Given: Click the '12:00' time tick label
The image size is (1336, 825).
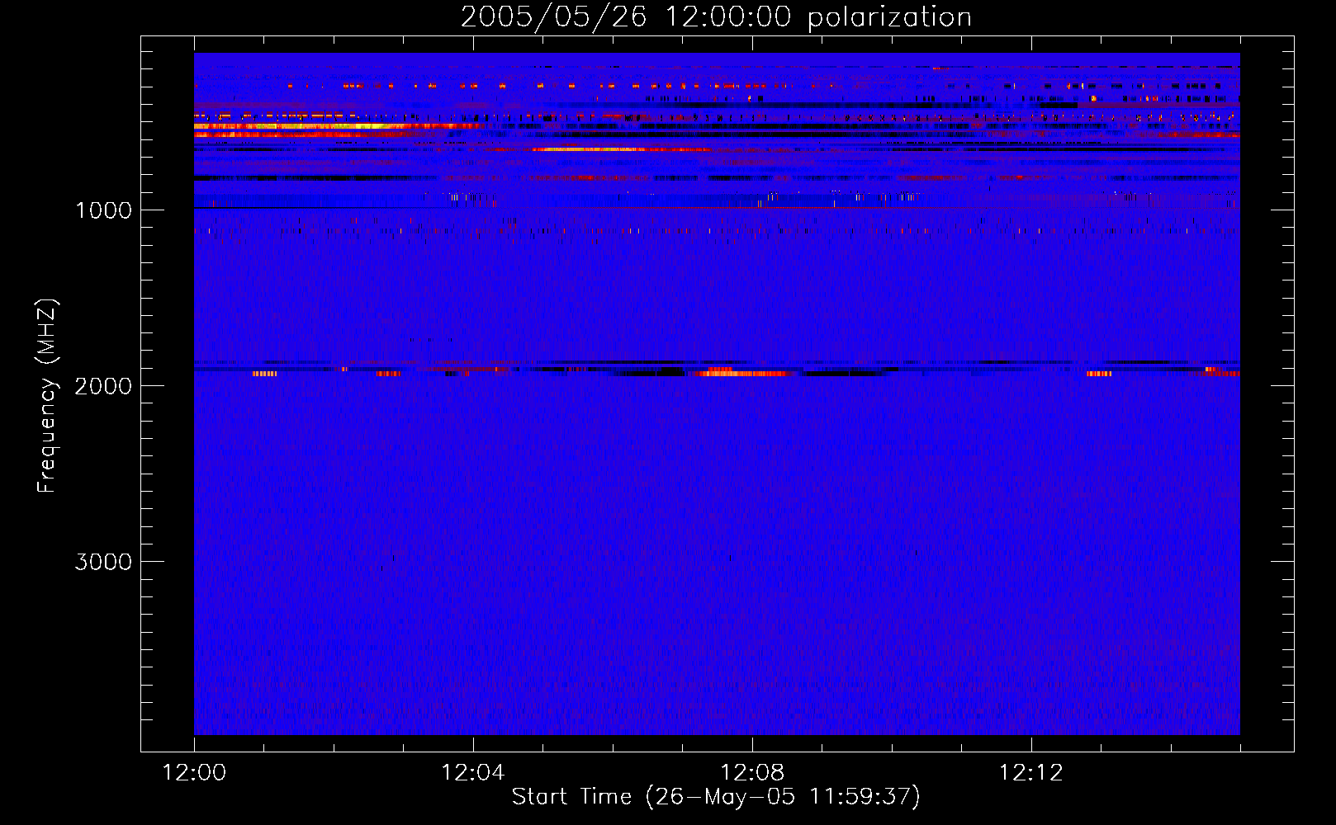Looking at the screenshot, I should 194,773.
